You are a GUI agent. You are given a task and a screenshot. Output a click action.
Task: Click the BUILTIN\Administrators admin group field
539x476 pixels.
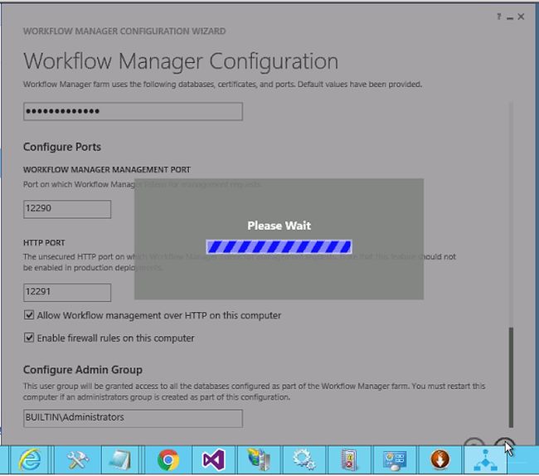(133, 418)
